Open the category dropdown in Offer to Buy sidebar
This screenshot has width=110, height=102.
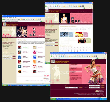[8, 56]
